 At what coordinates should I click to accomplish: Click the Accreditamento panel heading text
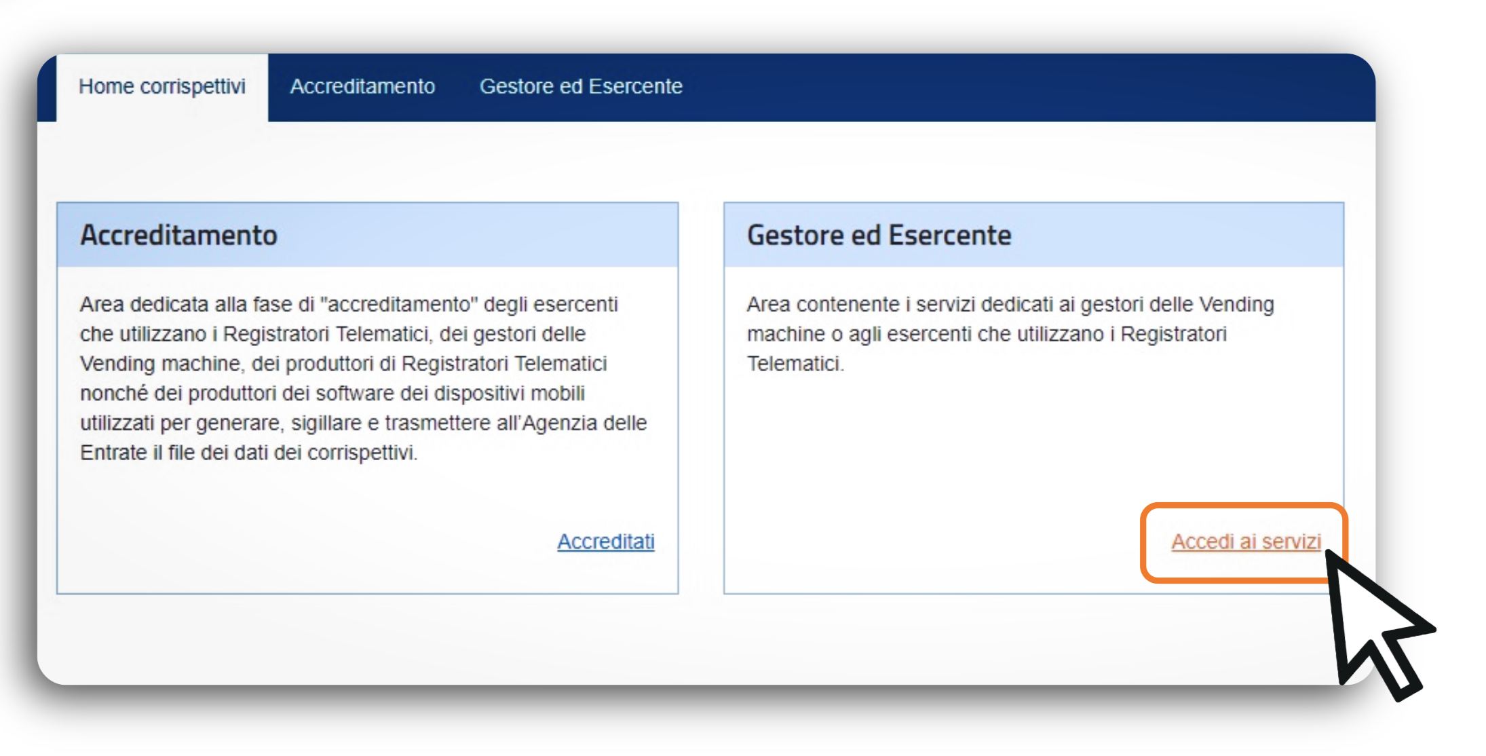[178, 235]
